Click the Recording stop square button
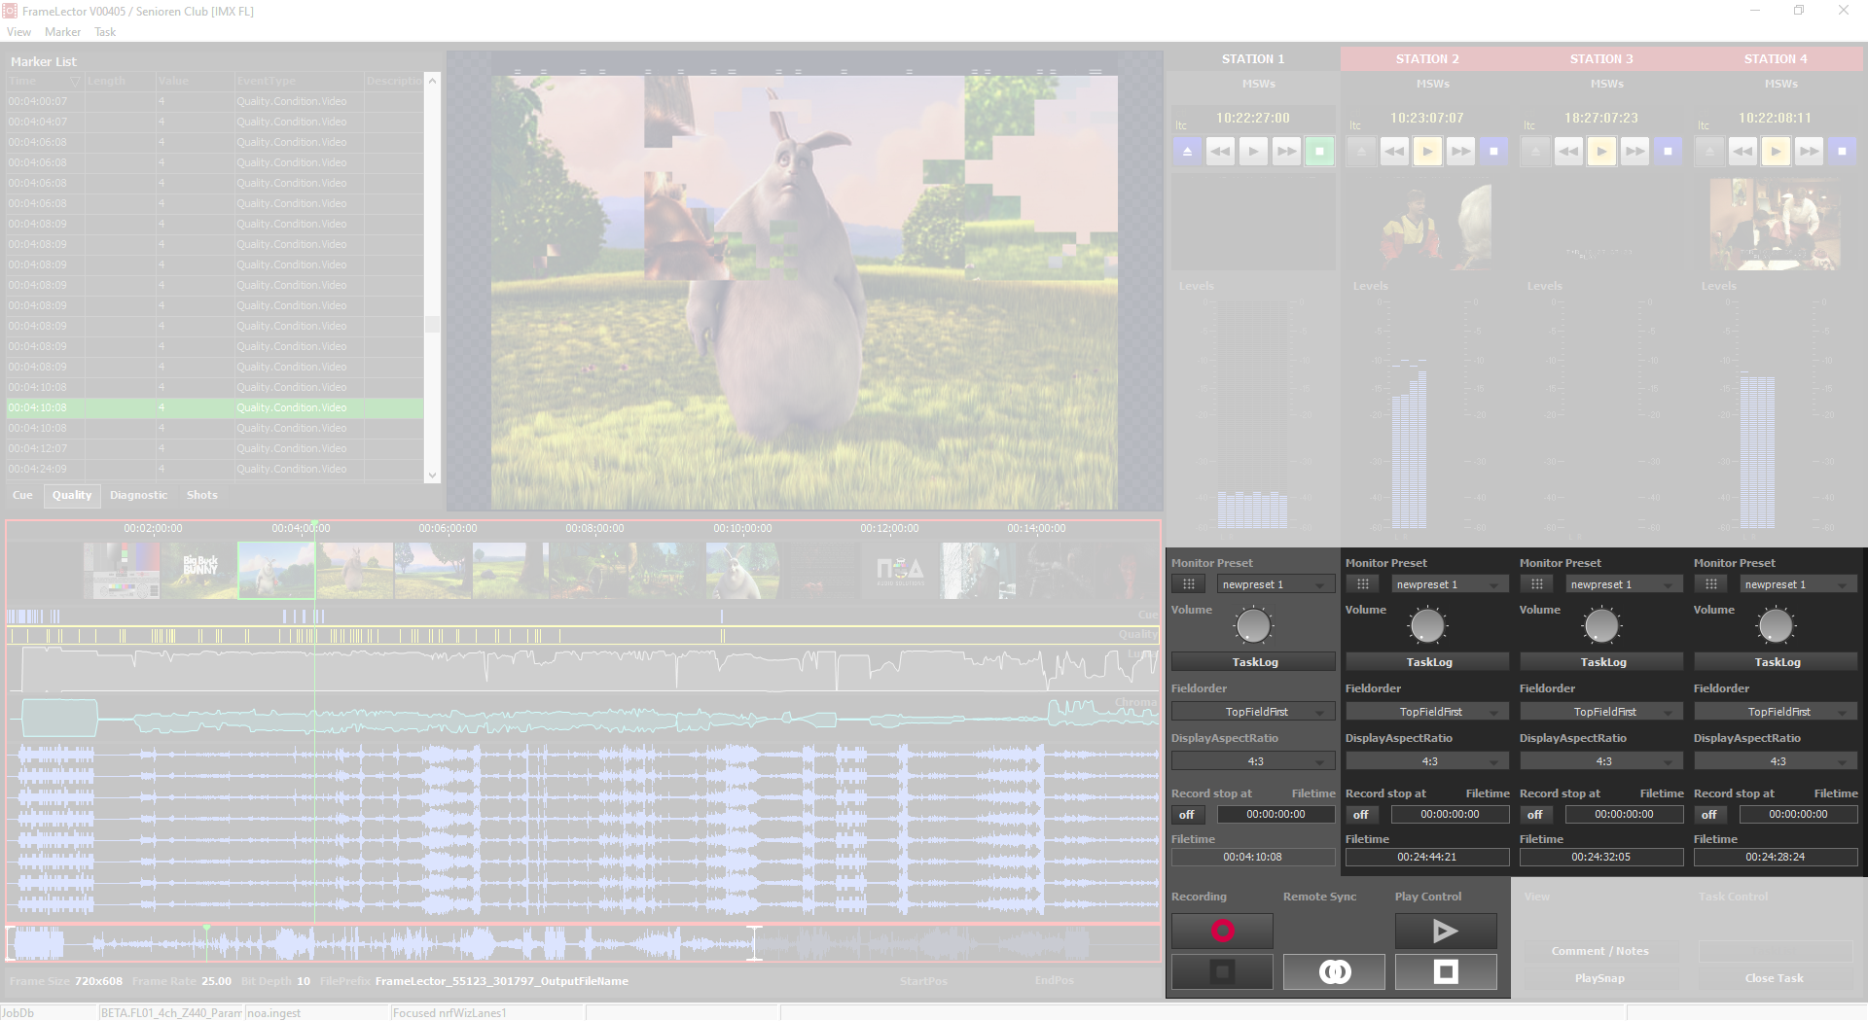 [x=1222, y=971]
